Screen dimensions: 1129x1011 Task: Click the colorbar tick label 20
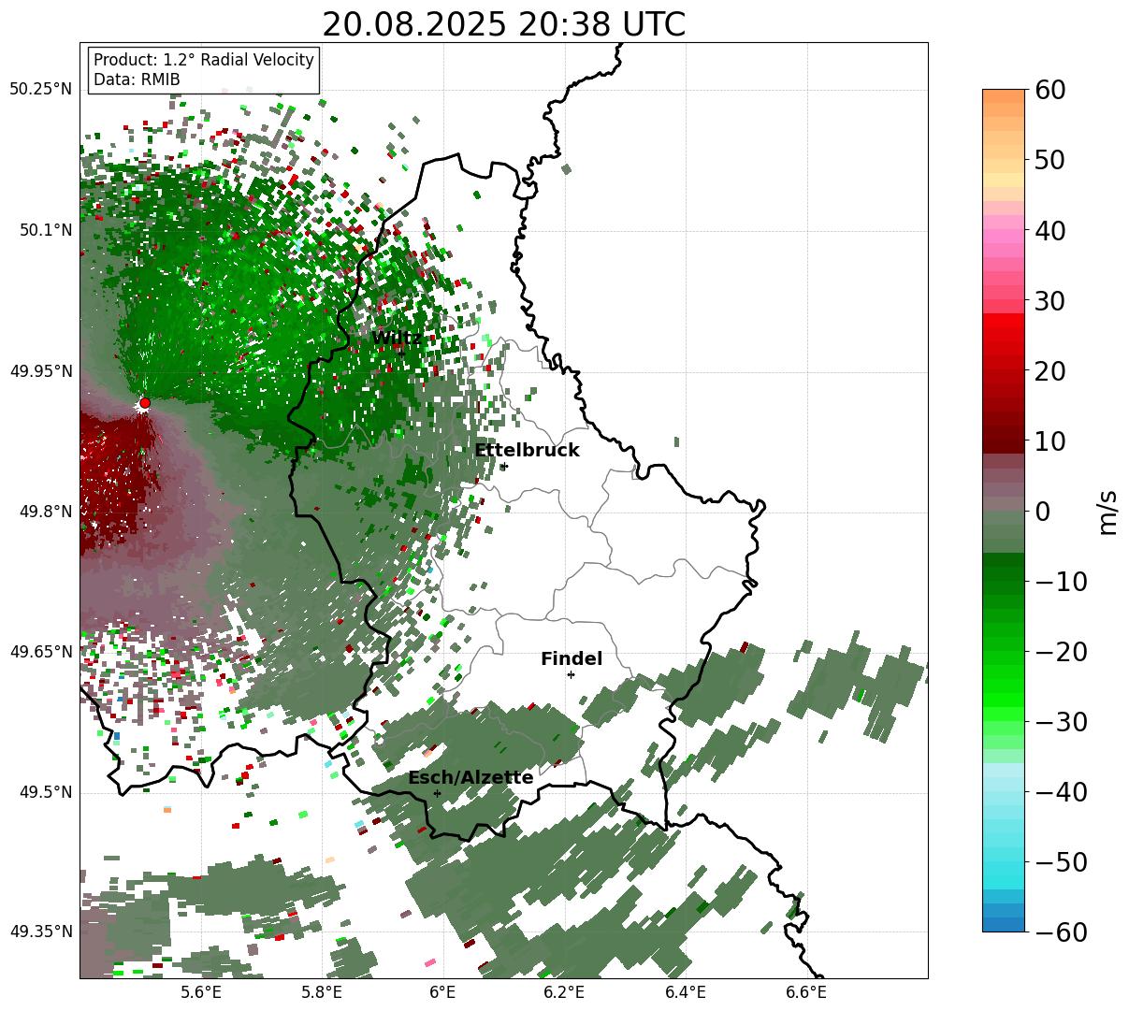[x=1049, y=371]
